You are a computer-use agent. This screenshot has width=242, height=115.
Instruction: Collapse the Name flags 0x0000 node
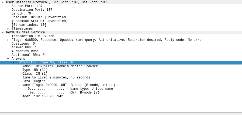pyautogui.click(x=19, y=85)
